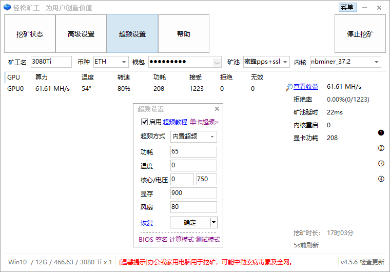Click the magnifier icon beside 查看收益

[289, 87]
